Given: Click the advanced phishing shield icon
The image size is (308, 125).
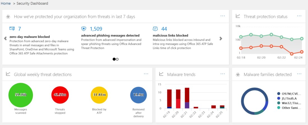Looking at the screenshot, I should 83,29.
